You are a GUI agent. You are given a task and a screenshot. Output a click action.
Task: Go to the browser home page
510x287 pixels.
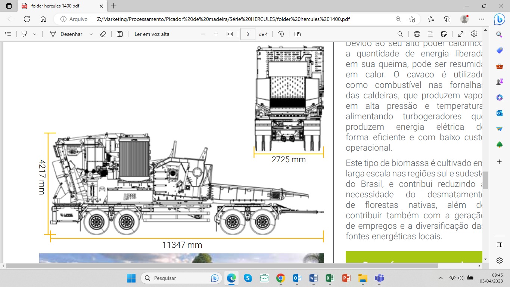(43, 19)
